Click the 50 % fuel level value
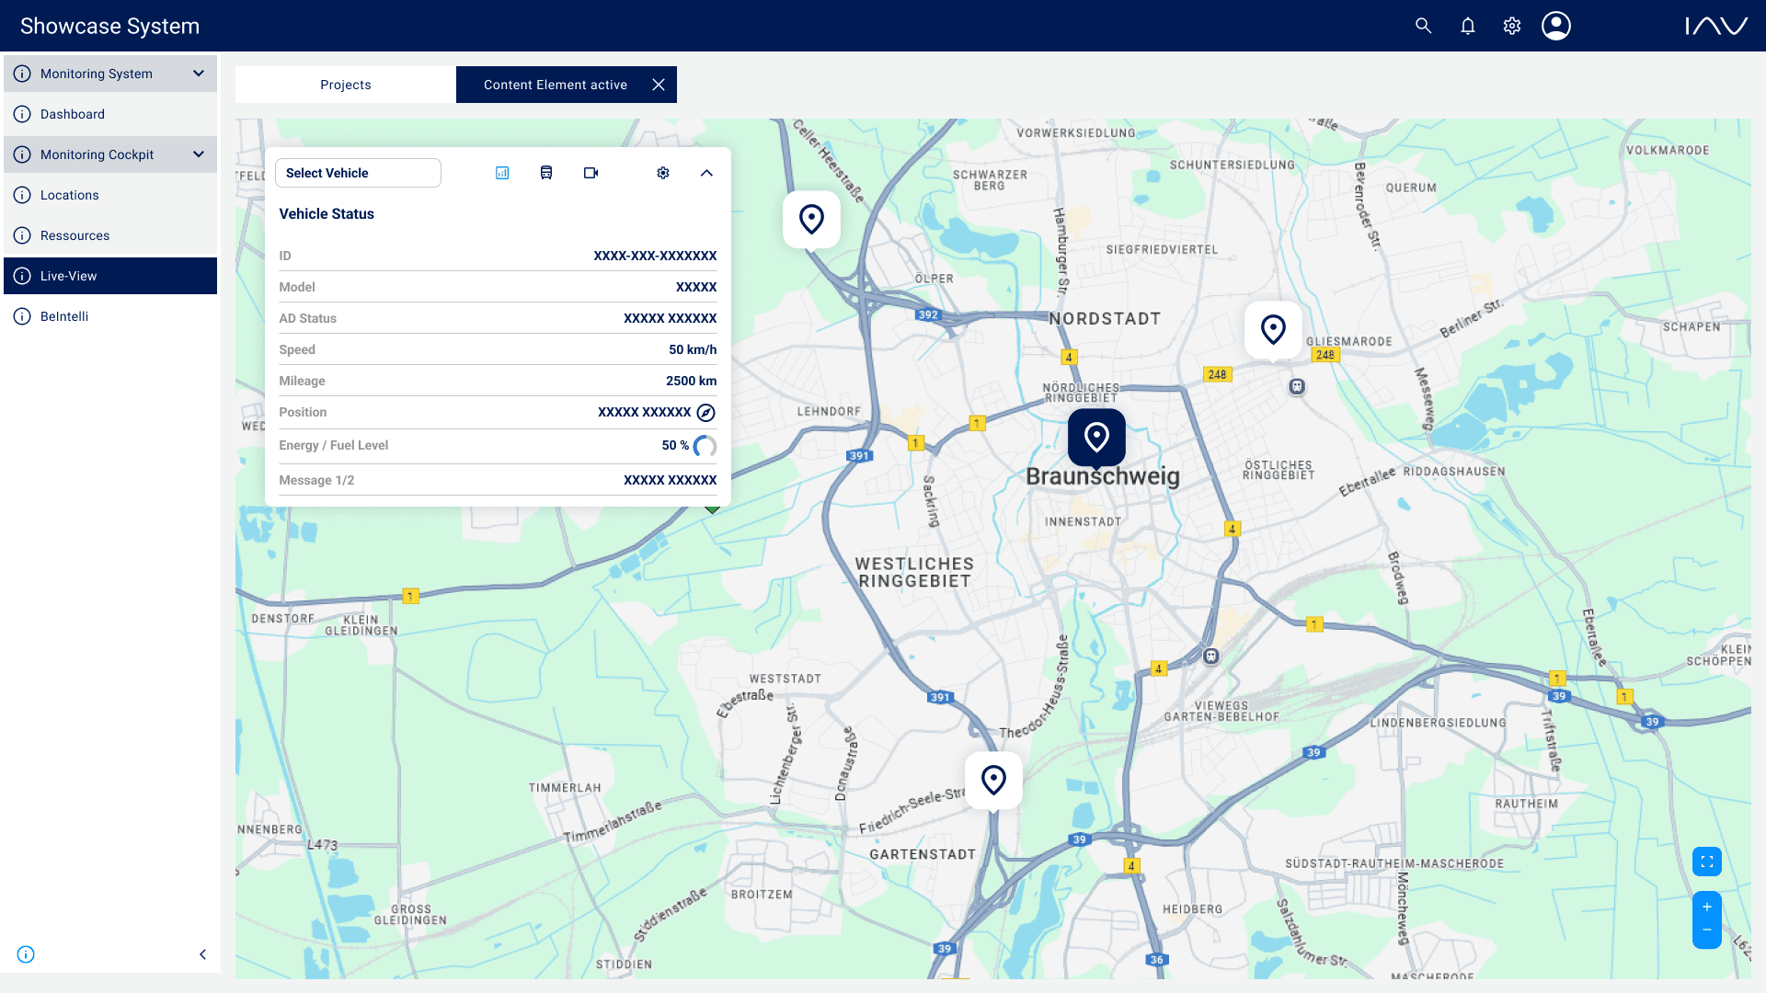Viewport: 1766px width, 993px height. [x=675, y=445]
